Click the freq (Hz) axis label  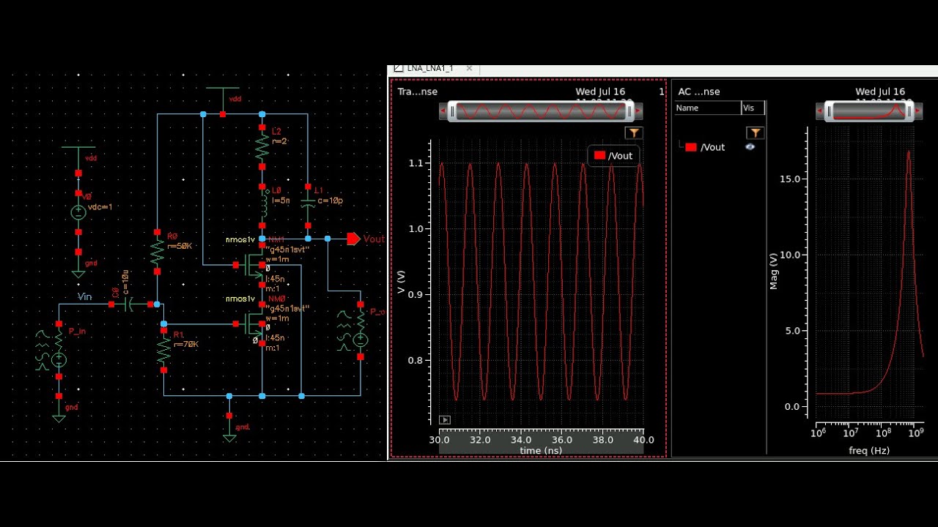click(x=869, y=450)
